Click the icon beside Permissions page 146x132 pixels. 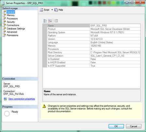(x=4, y=35)
